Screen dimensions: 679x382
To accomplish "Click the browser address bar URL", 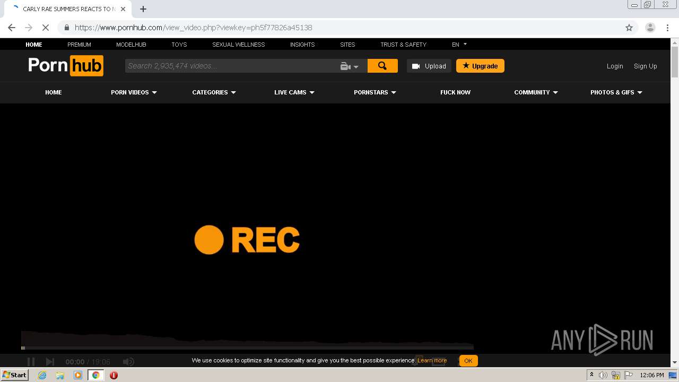I will (194, 28).
